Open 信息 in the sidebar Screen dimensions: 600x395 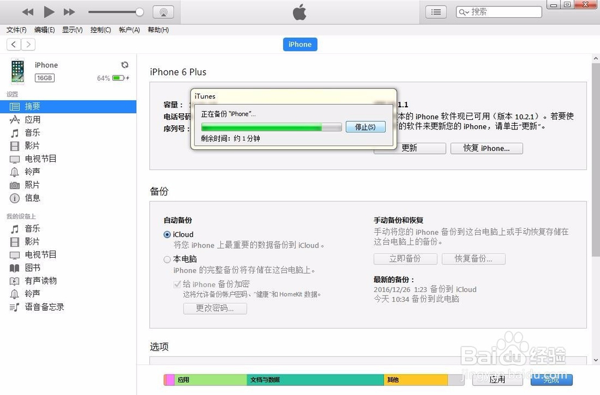click(68, 198)
